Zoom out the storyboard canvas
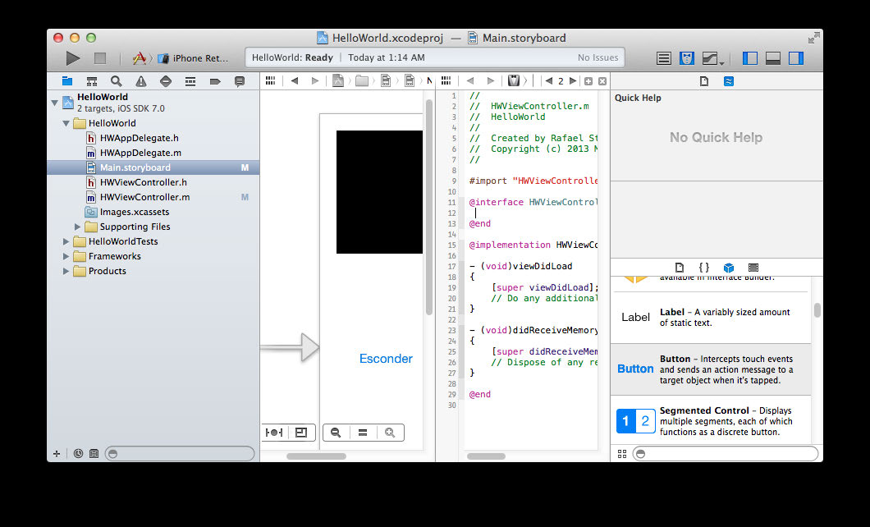This screenshot has width=870, height=527. pyautogui.click(x=336, y=433)
